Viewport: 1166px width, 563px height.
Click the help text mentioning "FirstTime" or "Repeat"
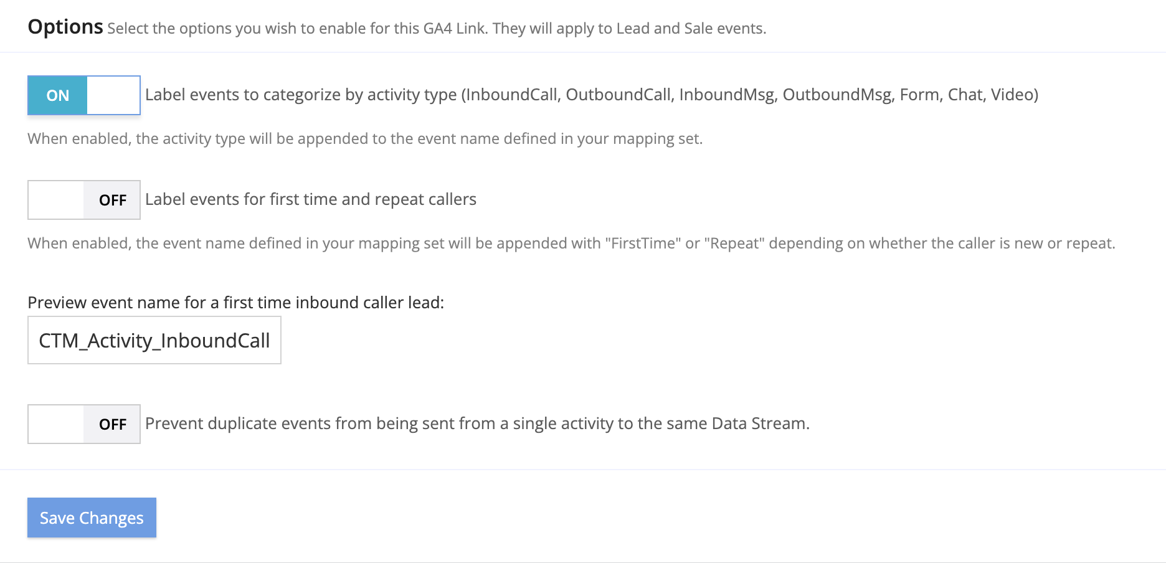pos(571,243)
